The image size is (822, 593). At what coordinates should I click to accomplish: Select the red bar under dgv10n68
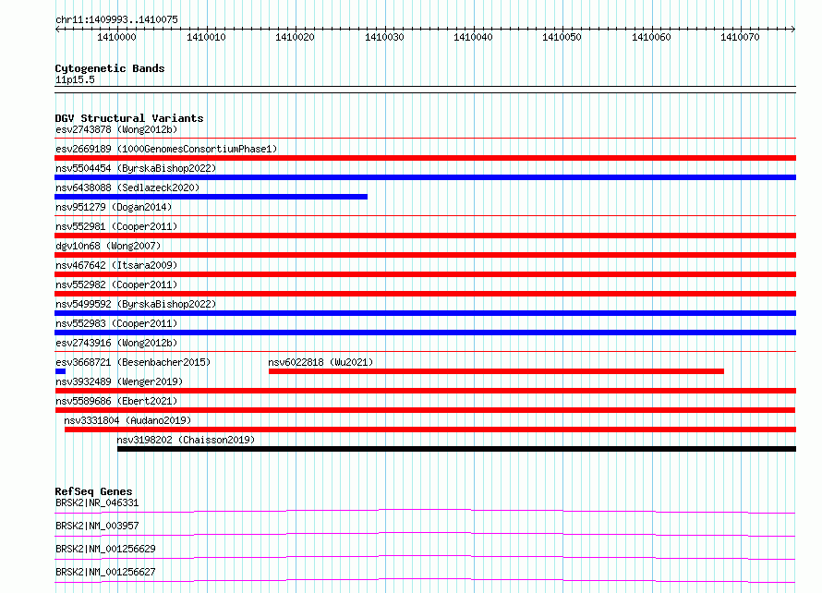coord(425,255)
